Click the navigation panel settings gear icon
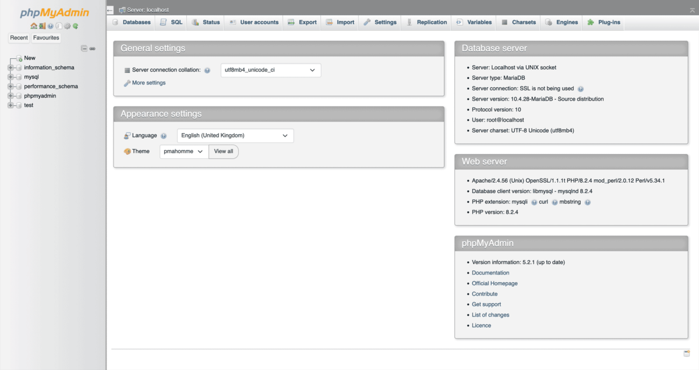This screenshot has width=699, height=370. [67, 26]
